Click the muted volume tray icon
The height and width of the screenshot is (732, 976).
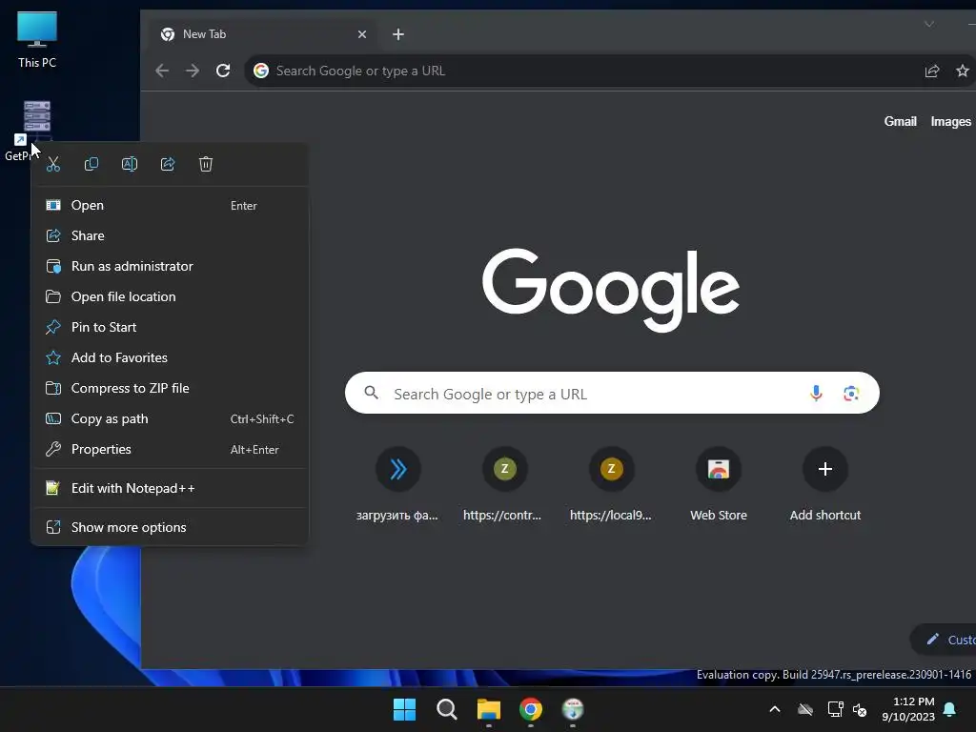coord(861,709)
